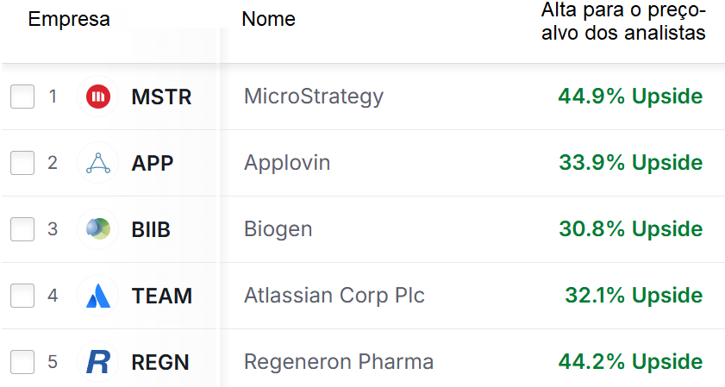Click the Regeneron Pharma name
Viewport: 725px width, 387px height.
[339, 361]
